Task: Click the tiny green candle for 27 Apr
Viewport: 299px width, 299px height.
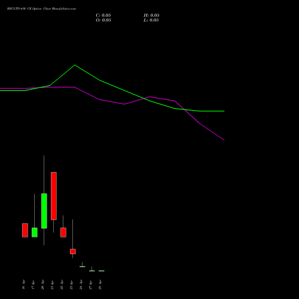Action: click(92, 270)
